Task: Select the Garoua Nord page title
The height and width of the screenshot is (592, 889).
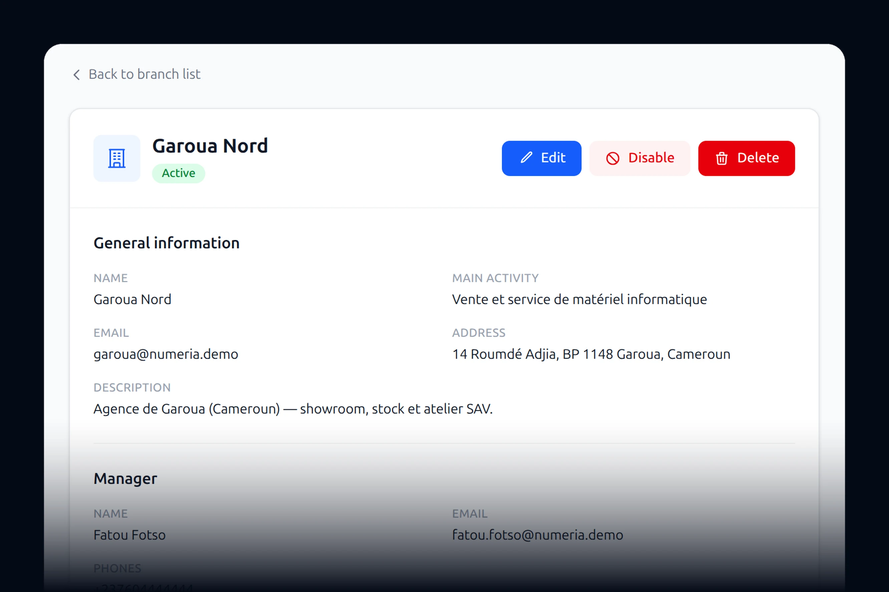Action: point(210,146)
